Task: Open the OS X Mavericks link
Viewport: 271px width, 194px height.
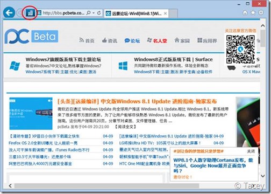Action: point(251,72)
